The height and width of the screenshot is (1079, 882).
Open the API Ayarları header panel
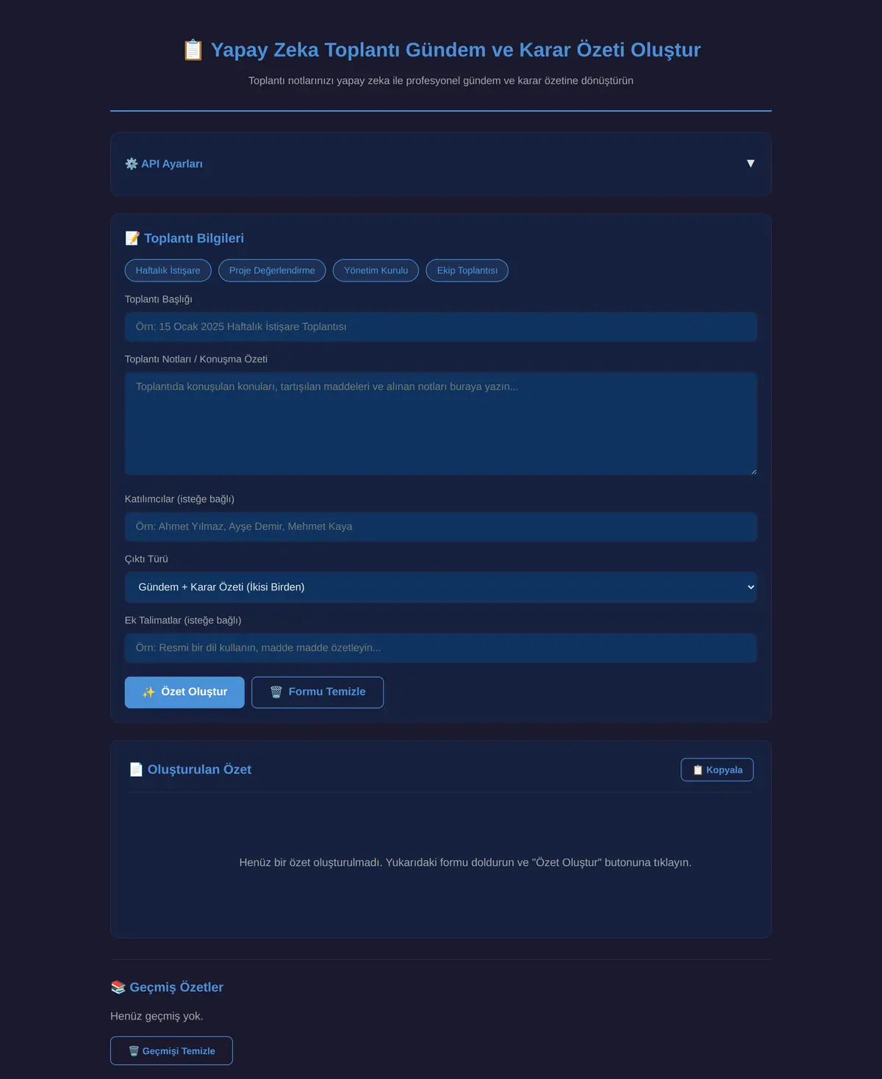pyautogui.click(x=441, y=164)
